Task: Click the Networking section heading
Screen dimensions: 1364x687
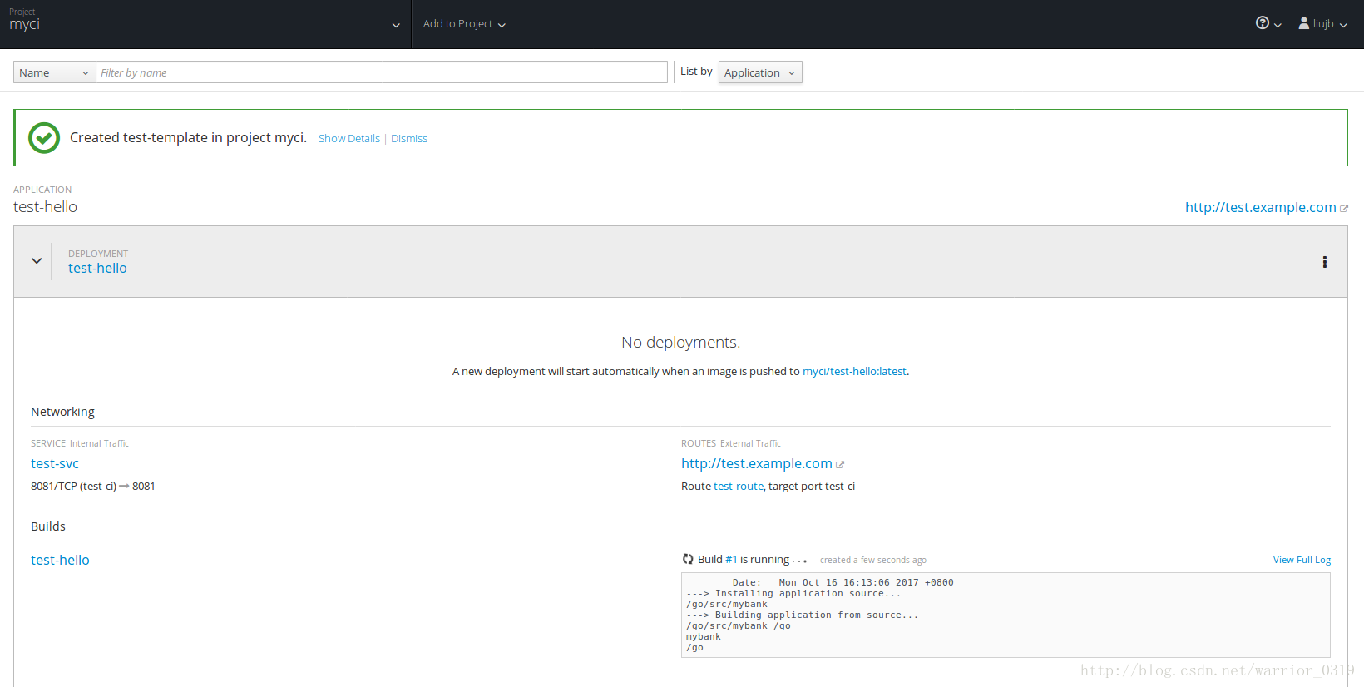Action: coord(62,412)
